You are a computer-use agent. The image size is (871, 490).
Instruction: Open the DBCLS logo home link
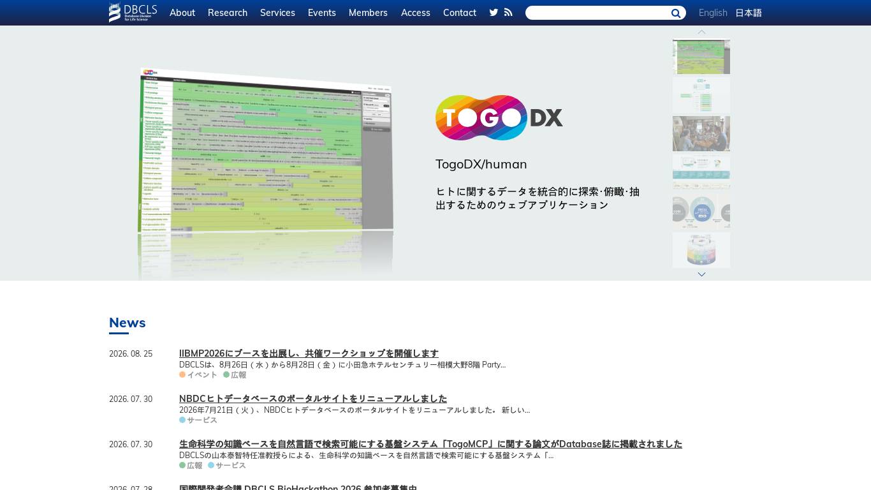(x=133, y=13)
